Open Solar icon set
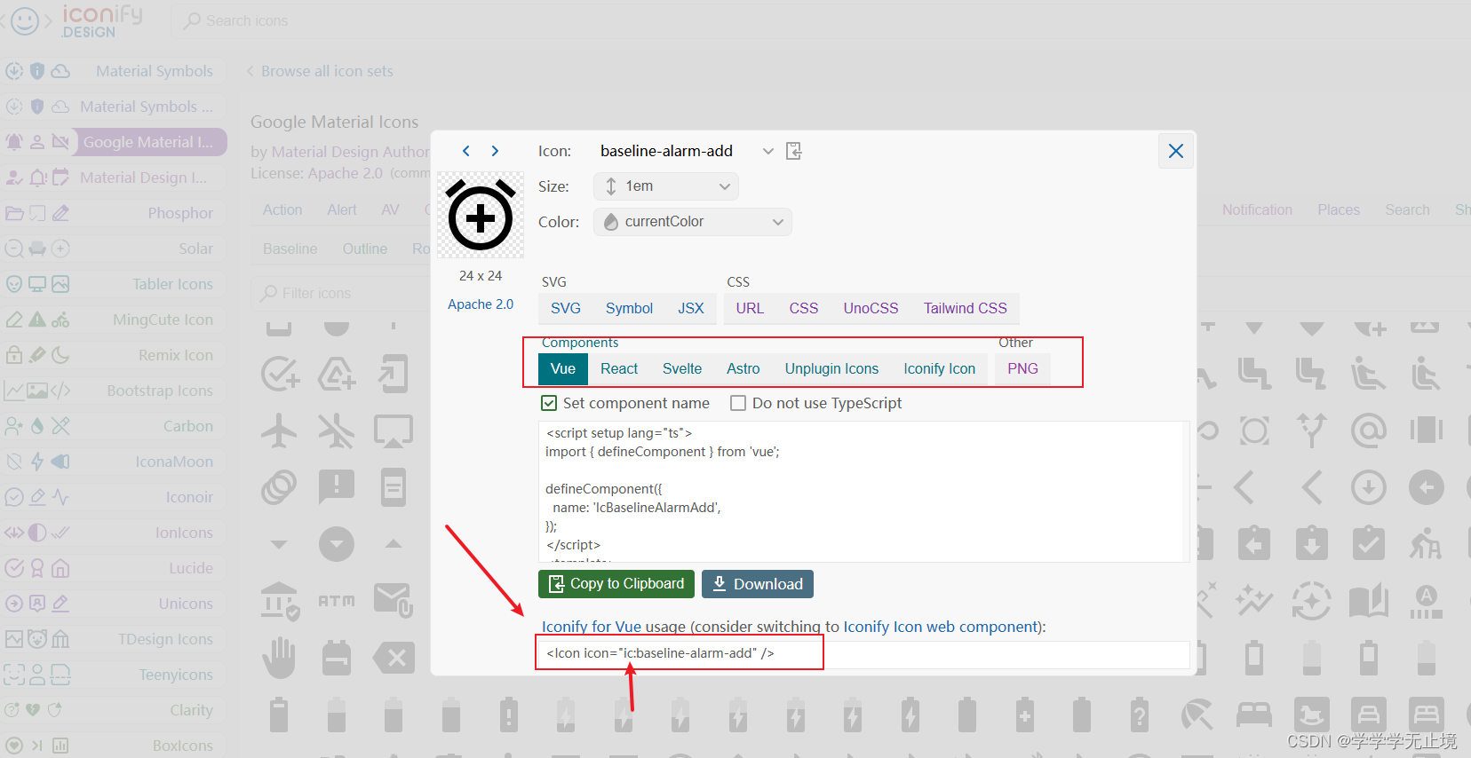The height and width of the screenshot is (758, 1471). (114, 249)
